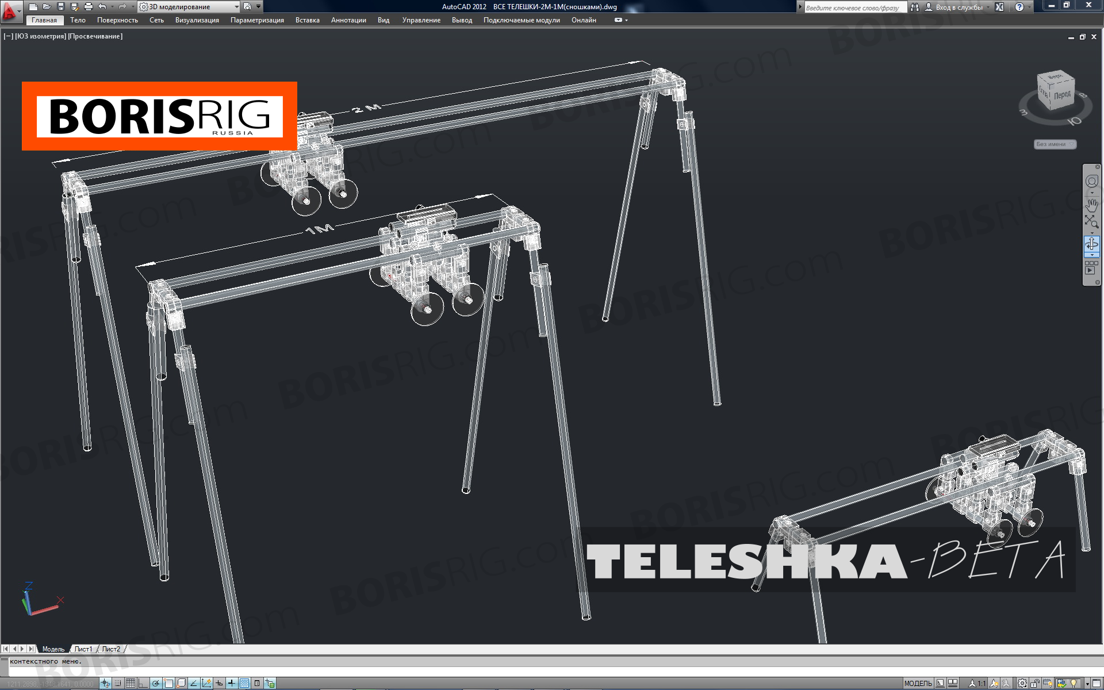This screenshot has height=690, width=1104.
Task: Open the Без имени UCS dropdown
Action: 1055,144
